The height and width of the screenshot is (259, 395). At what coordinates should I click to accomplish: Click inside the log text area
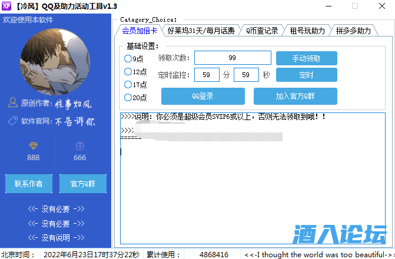point(253,178)
